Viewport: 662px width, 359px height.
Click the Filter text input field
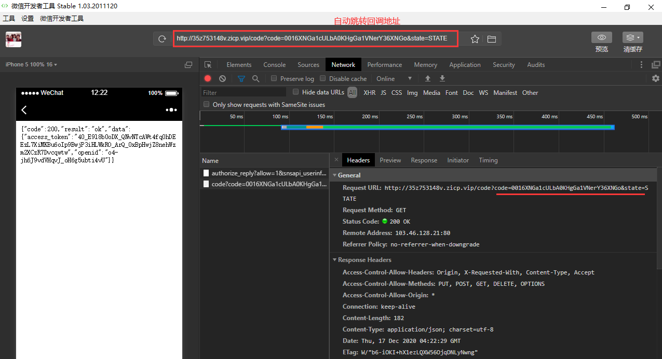(244, 92)
